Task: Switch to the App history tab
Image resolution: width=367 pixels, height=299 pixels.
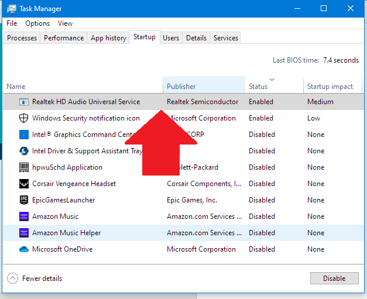Action: 108,38
